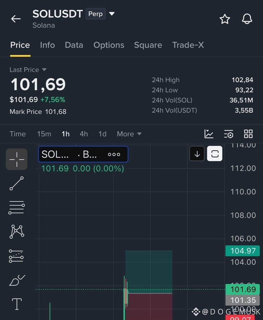
Task: Open the Trade-X tab
Action: (188, 45)
